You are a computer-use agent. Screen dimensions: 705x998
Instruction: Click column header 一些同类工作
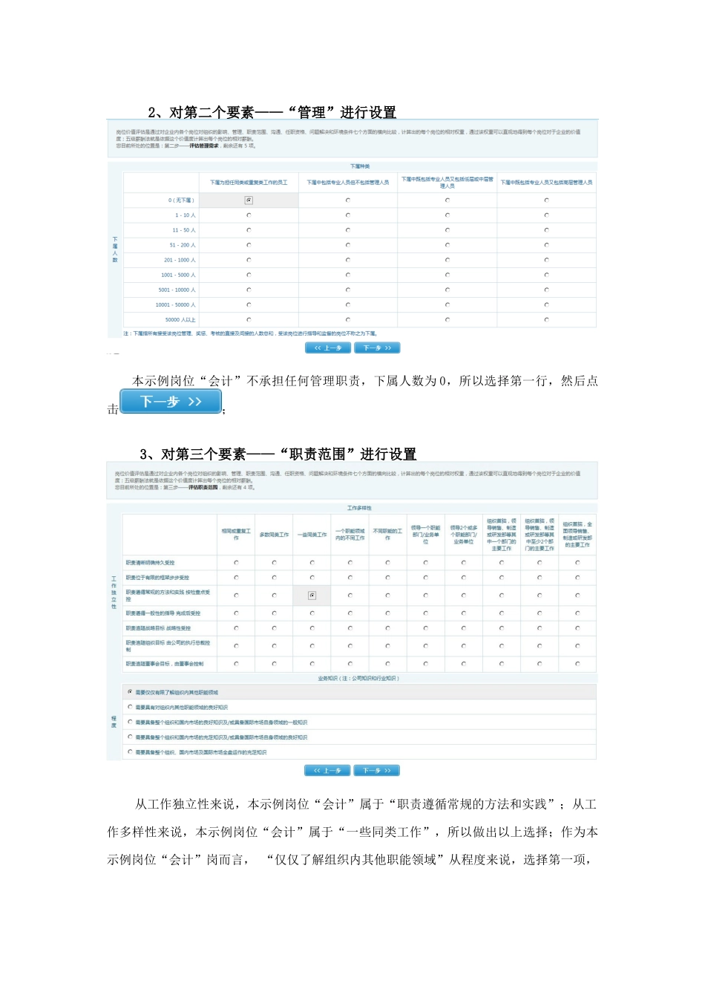pyautogui.click(x=312, y=535)
